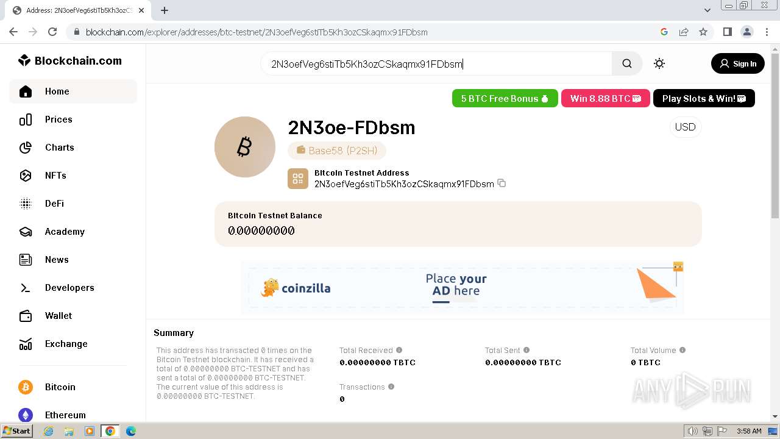The height and width of the screenshot is (439, 780).
Task: Open NFTs in sidebar
Action: click(x=73, y=176)
